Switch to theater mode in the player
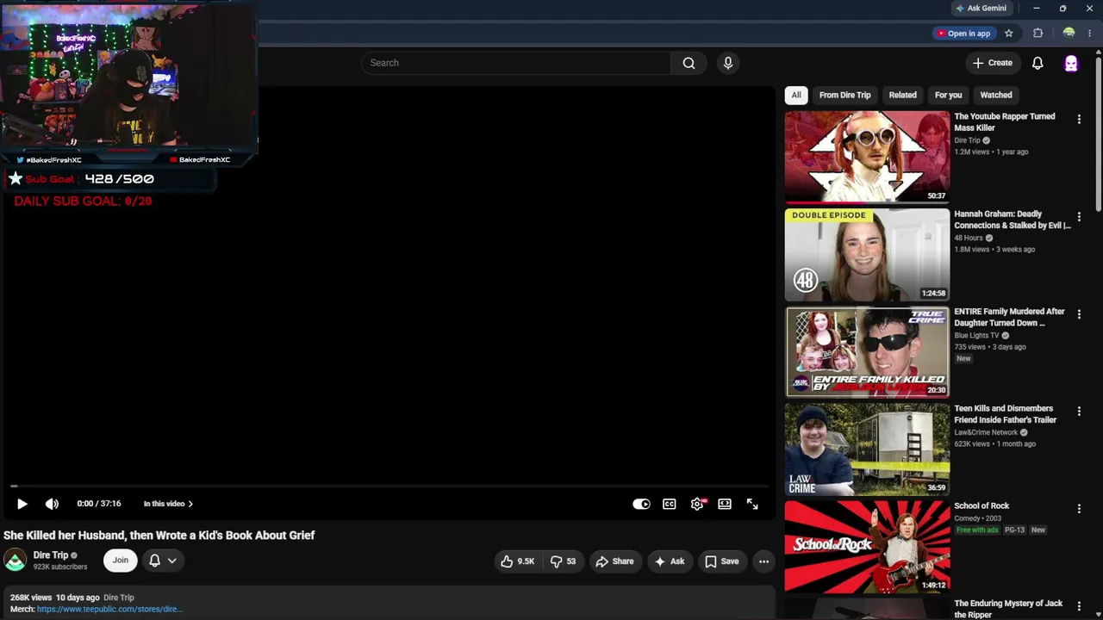The image size is (1103, 620). (x=725, y=504)
